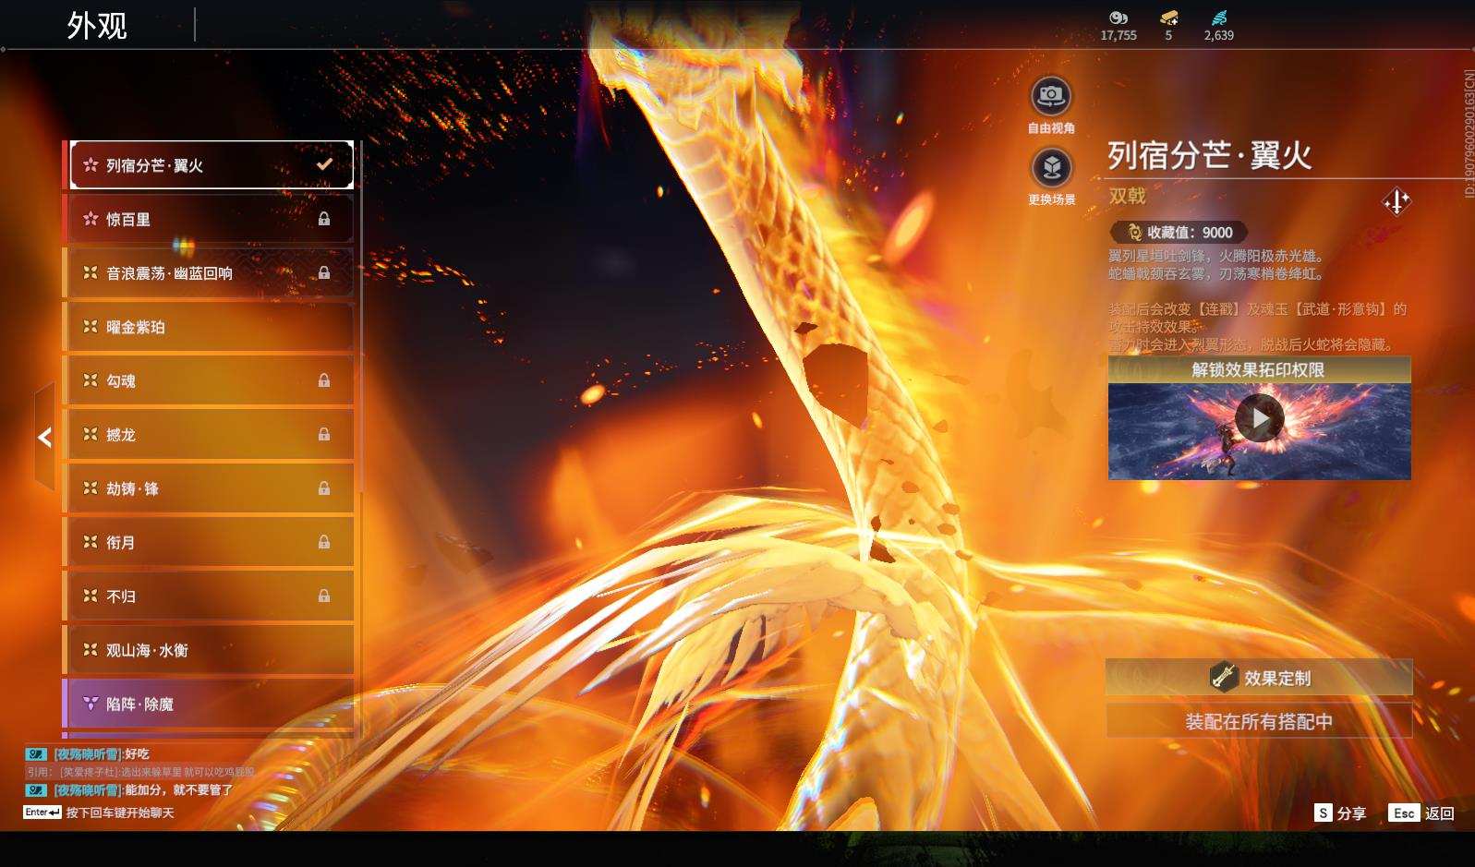Click the 17,755 currency amount
Screen dimensions: 1475x867
point(1118,35)
